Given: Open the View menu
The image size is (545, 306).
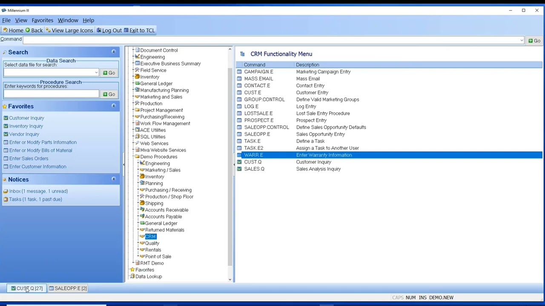Looking at the screenshot, I should (x=21, y=20).
